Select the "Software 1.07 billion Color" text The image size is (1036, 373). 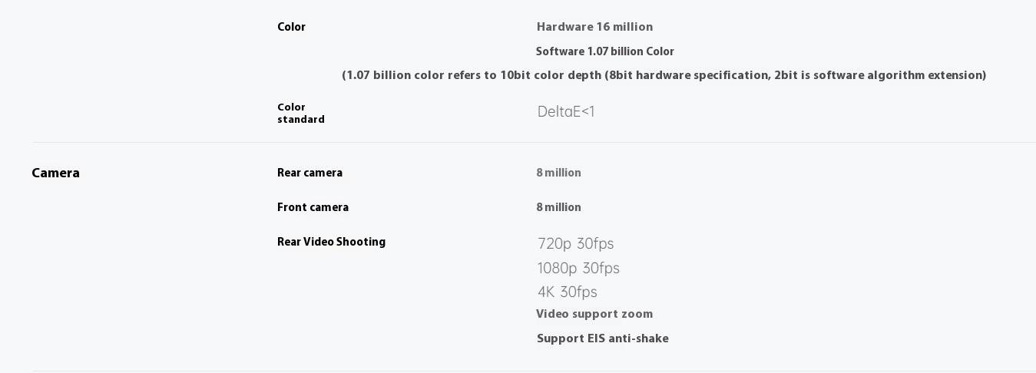[604, 51]
